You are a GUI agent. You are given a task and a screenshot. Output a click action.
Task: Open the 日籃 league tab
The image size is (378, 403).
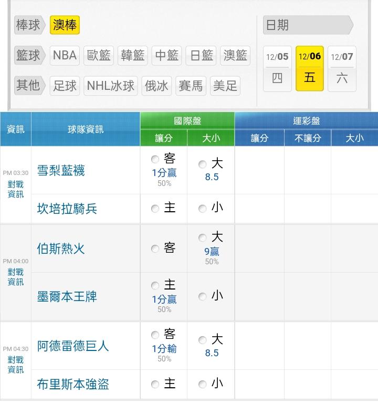coord(201,55)
